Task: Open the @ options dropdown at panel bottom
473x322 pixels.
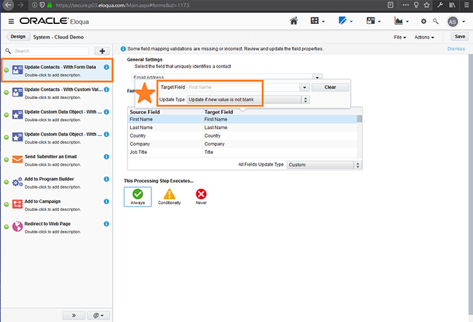Action: click(99, 316)
